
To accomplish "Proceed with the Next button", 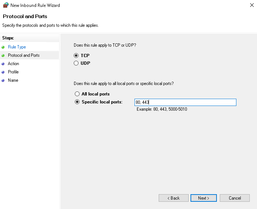I will [204, 198].
